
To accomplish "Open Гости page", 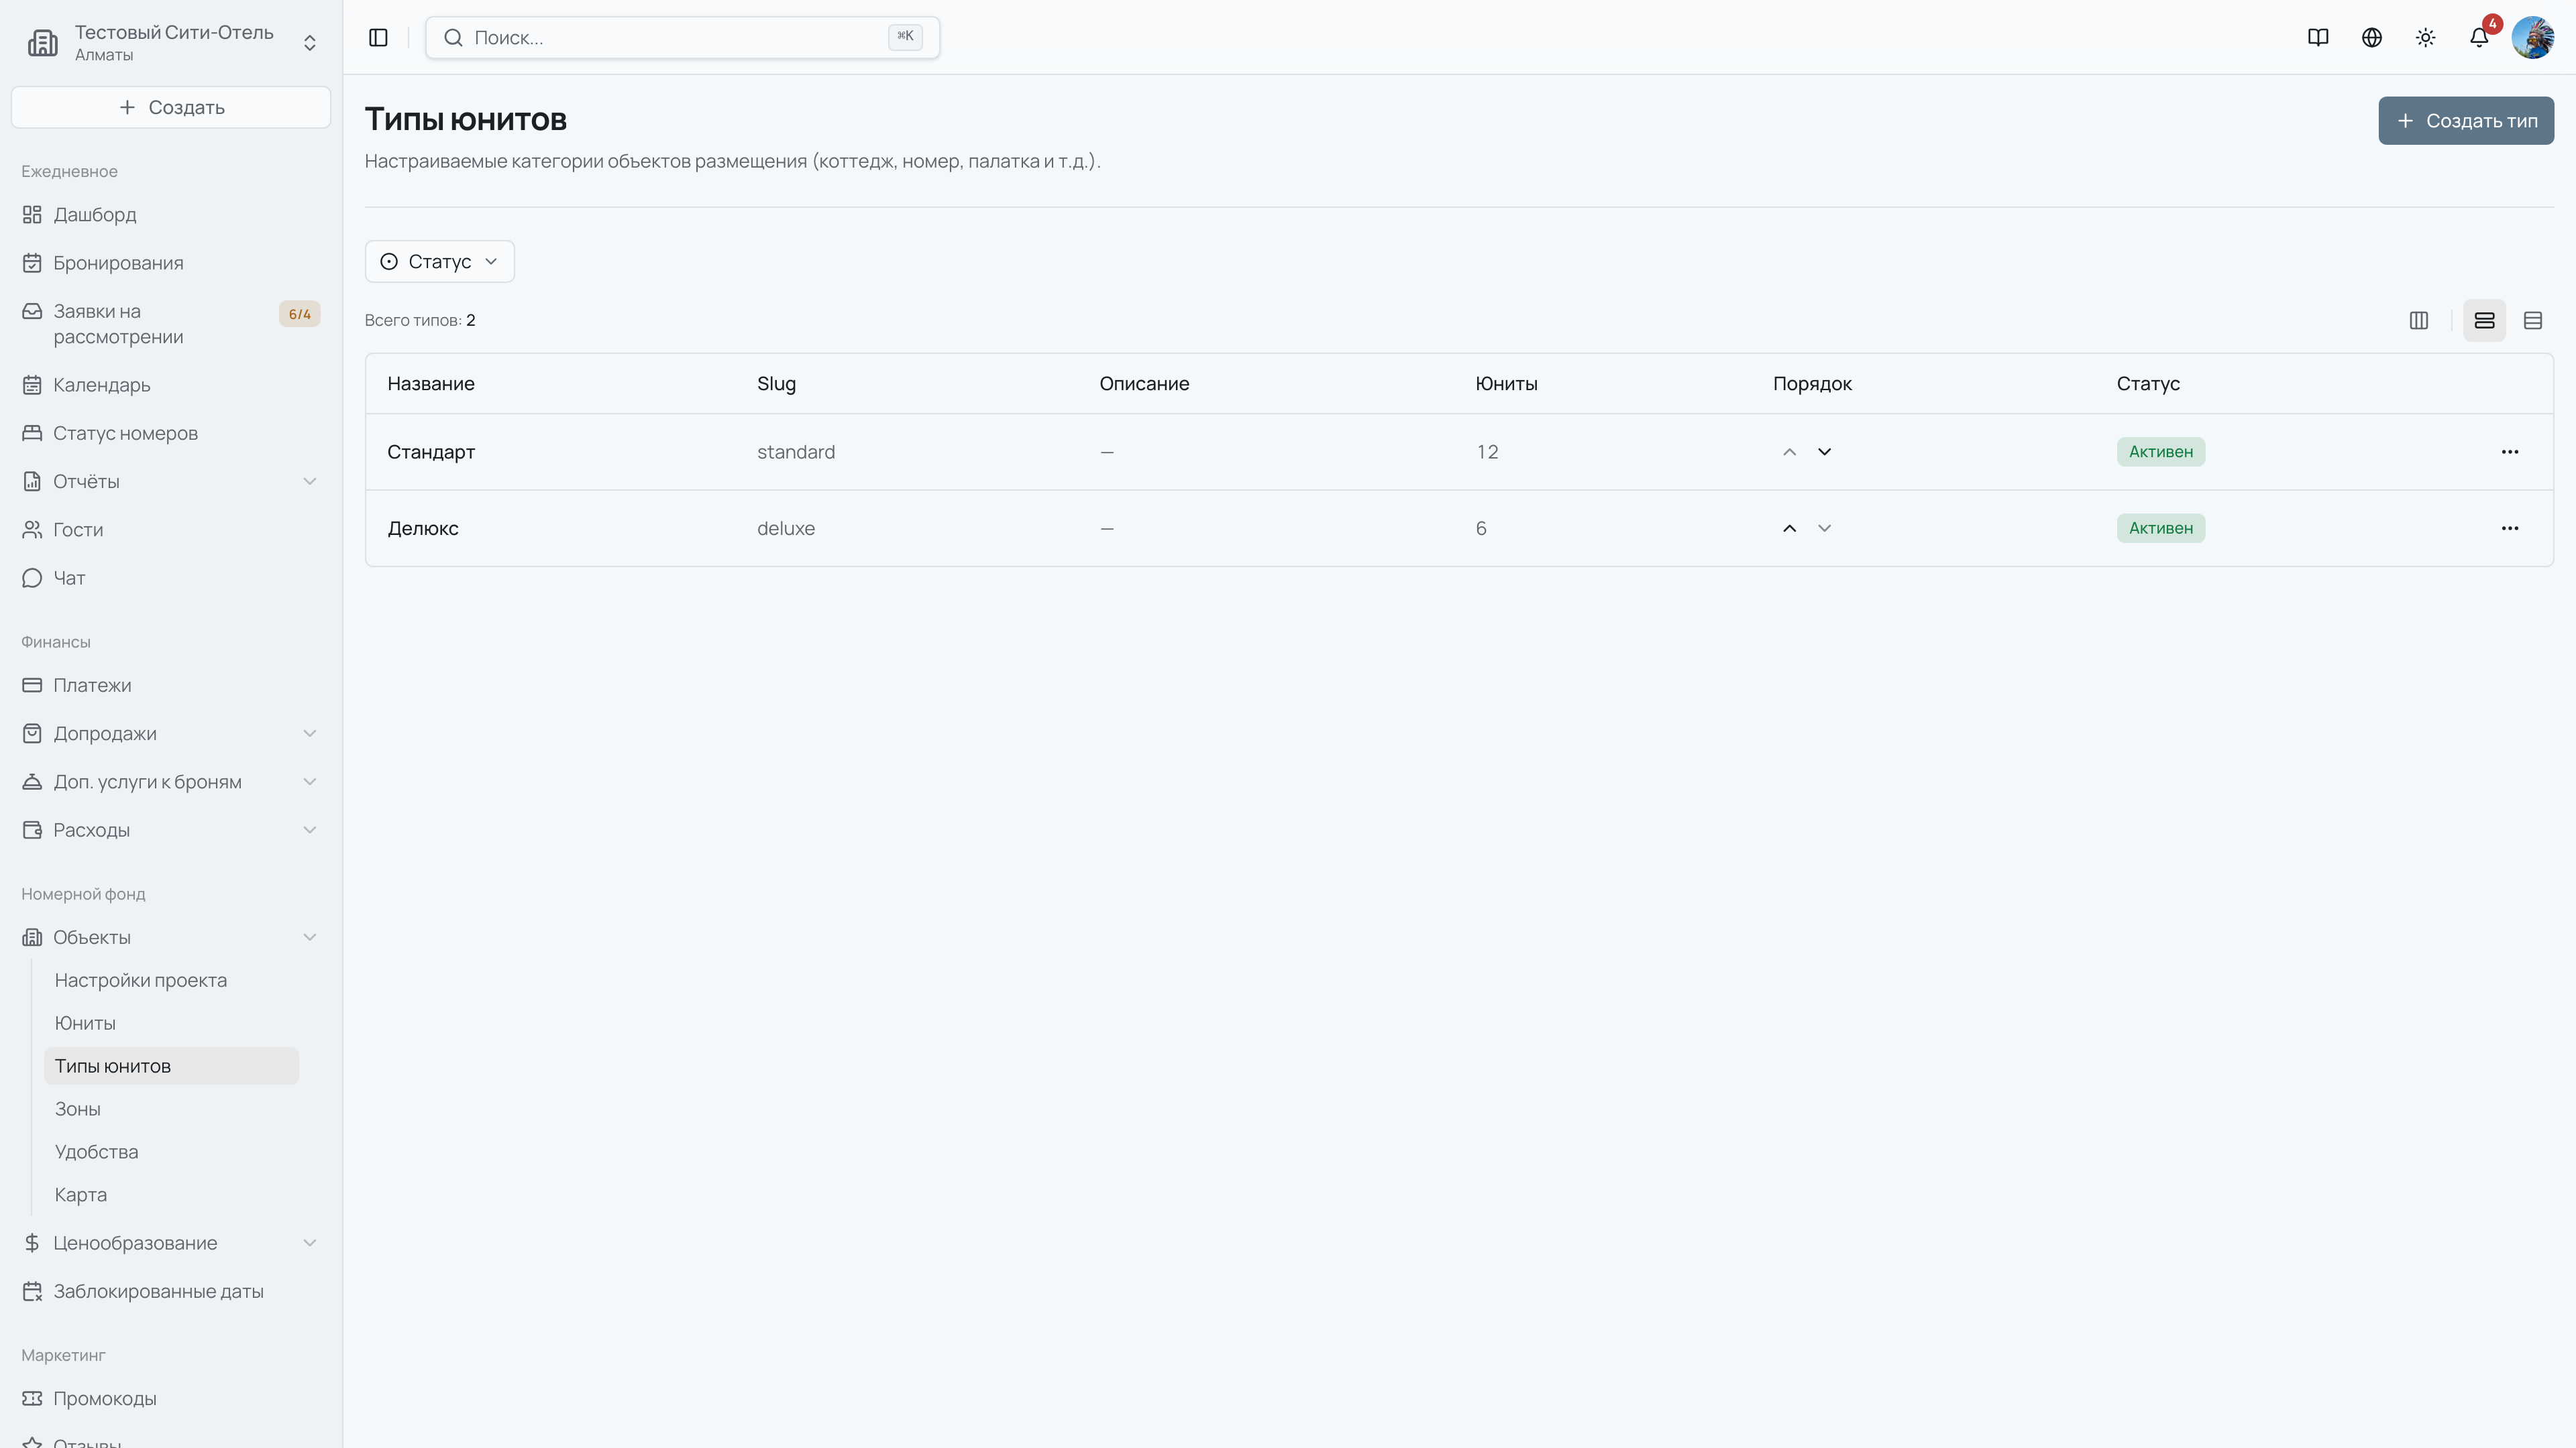I will (x=171, y=530).
